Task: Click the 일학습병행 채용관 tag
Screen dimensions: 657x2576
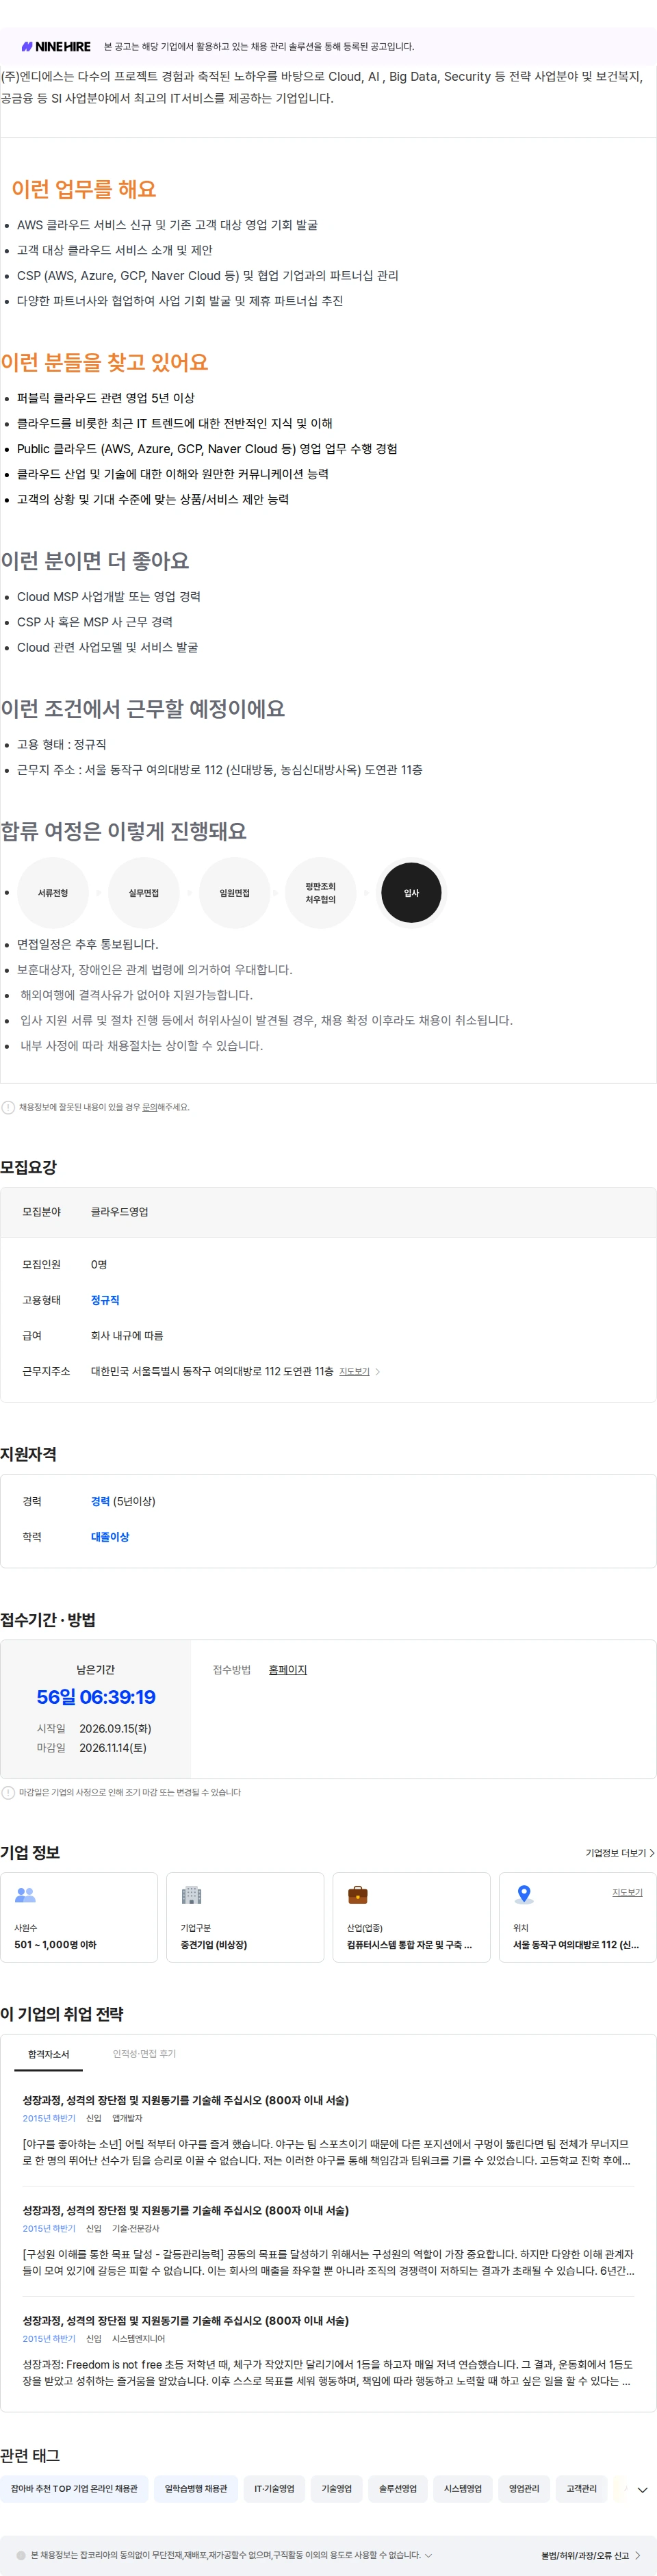Action: tap(196, 2488)
